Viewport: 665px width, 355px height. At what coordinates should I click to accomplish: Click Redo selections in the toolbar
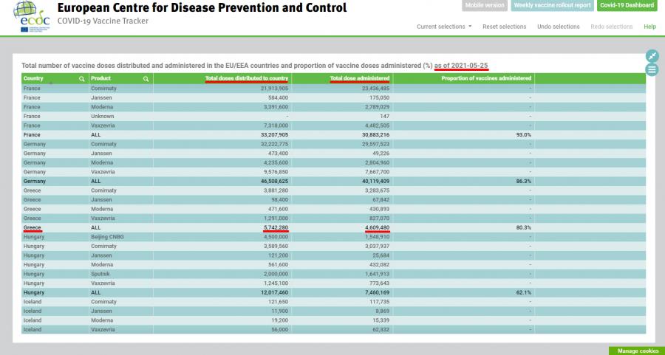coord(611,27)
